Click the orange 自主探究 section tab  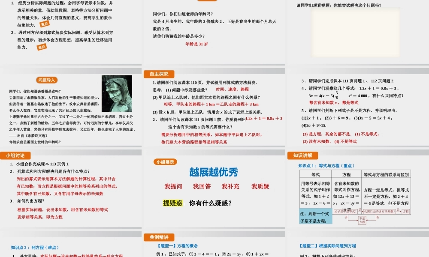pyautogui.click(x=159, y=74)
